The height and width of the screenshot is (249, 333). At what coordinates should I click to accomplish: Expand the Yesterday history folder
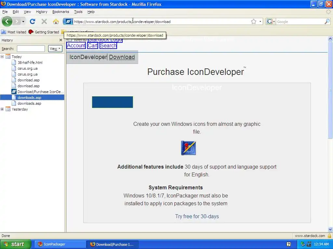(x=2, y=109)
